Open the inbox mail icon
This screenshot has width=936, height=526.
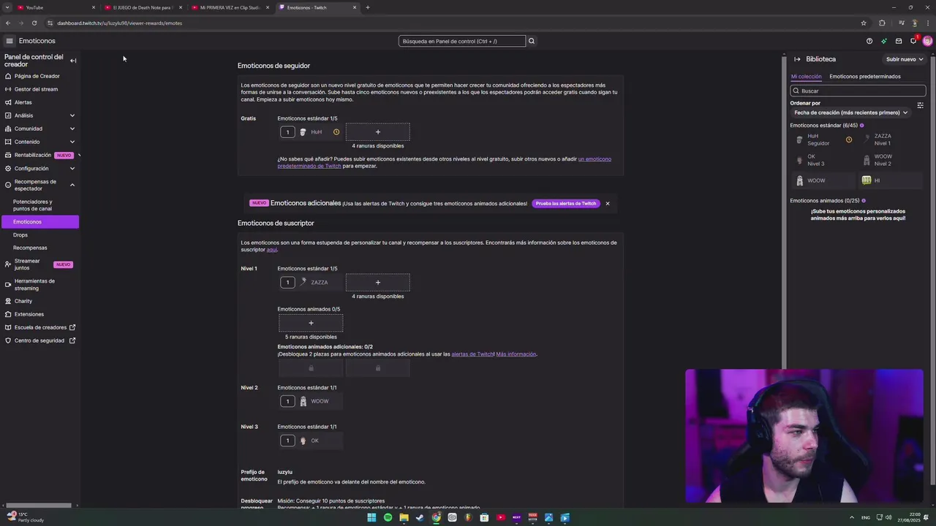tap(899, 41)
